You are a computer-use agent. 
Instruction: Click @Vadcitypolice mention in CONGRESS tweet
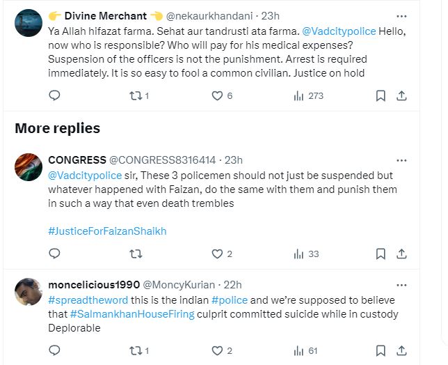(x=77, y=175)
